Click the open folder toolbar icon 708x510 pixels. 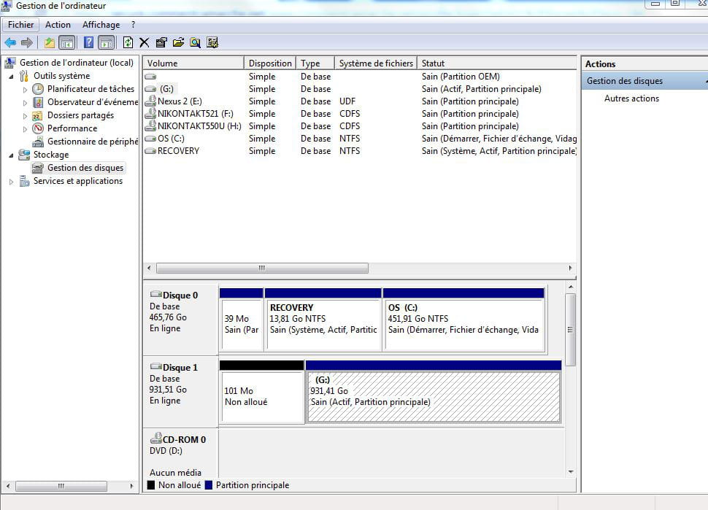[178, 42]
